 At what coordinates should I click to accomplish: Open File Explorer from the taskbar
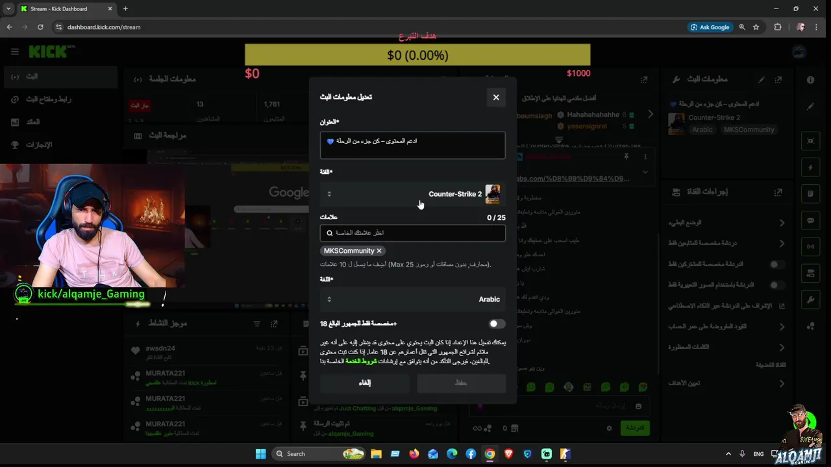[377, 454]
